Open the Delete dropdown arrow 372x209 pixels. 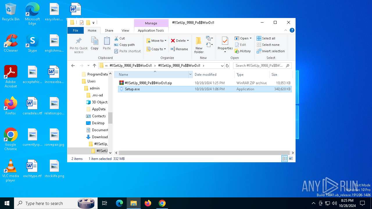click(x=188, y=41)
